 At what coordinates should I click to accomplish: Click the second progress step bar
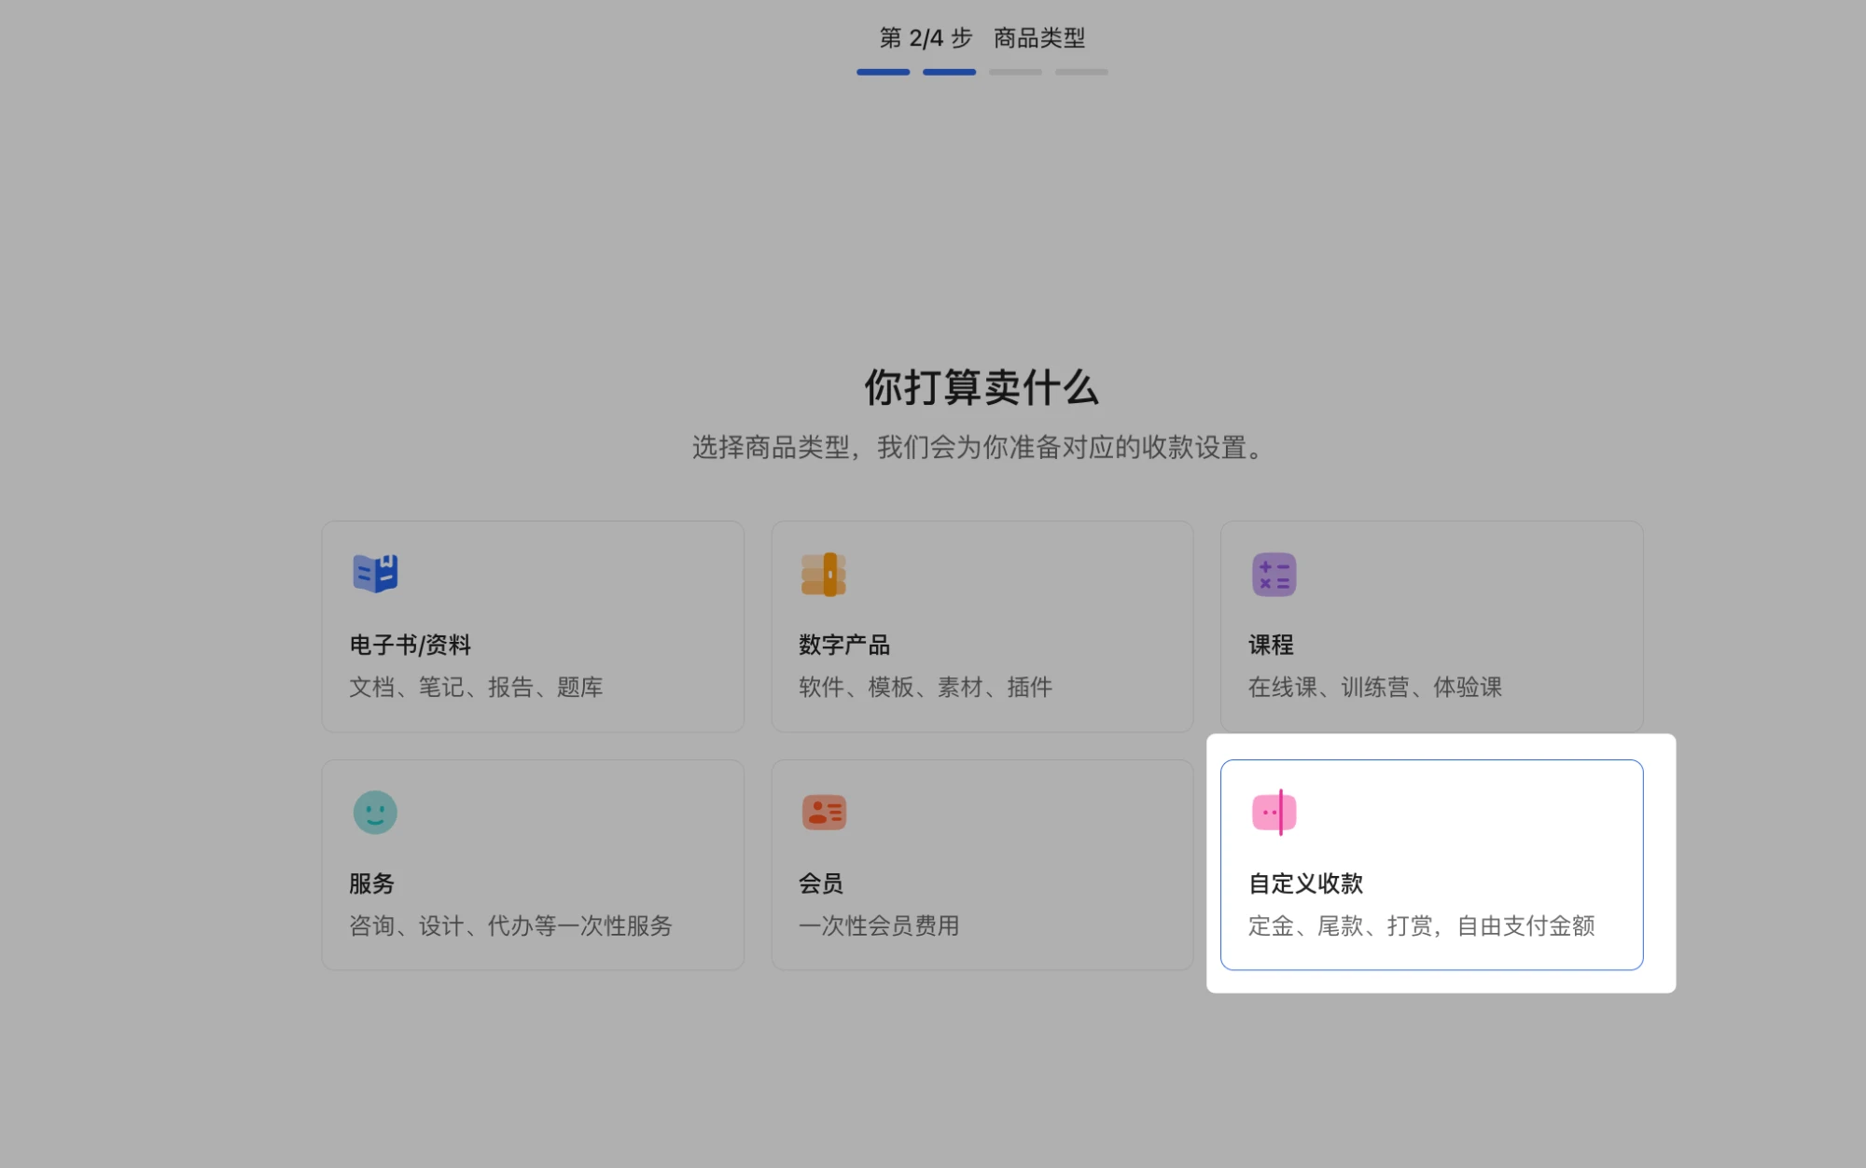click(x=949, y=72)
